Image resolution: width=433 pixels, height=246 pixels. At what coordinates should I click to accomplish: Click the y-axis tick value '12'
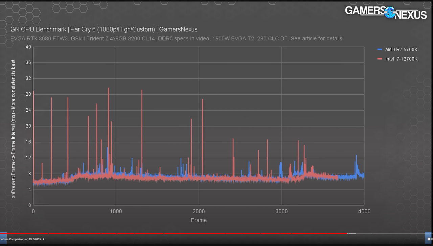pyautogui.click(x=28, y=158)
